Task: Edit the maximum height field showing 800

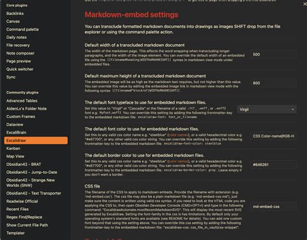Action: coord(273,83)
